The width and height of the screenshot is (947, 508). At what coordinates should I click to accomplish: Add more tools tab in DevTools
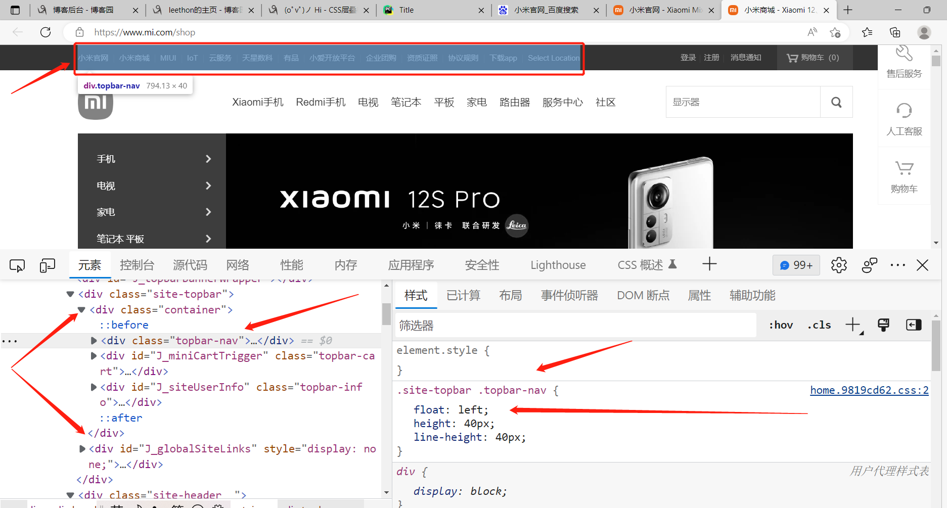(x=709, y=264)
